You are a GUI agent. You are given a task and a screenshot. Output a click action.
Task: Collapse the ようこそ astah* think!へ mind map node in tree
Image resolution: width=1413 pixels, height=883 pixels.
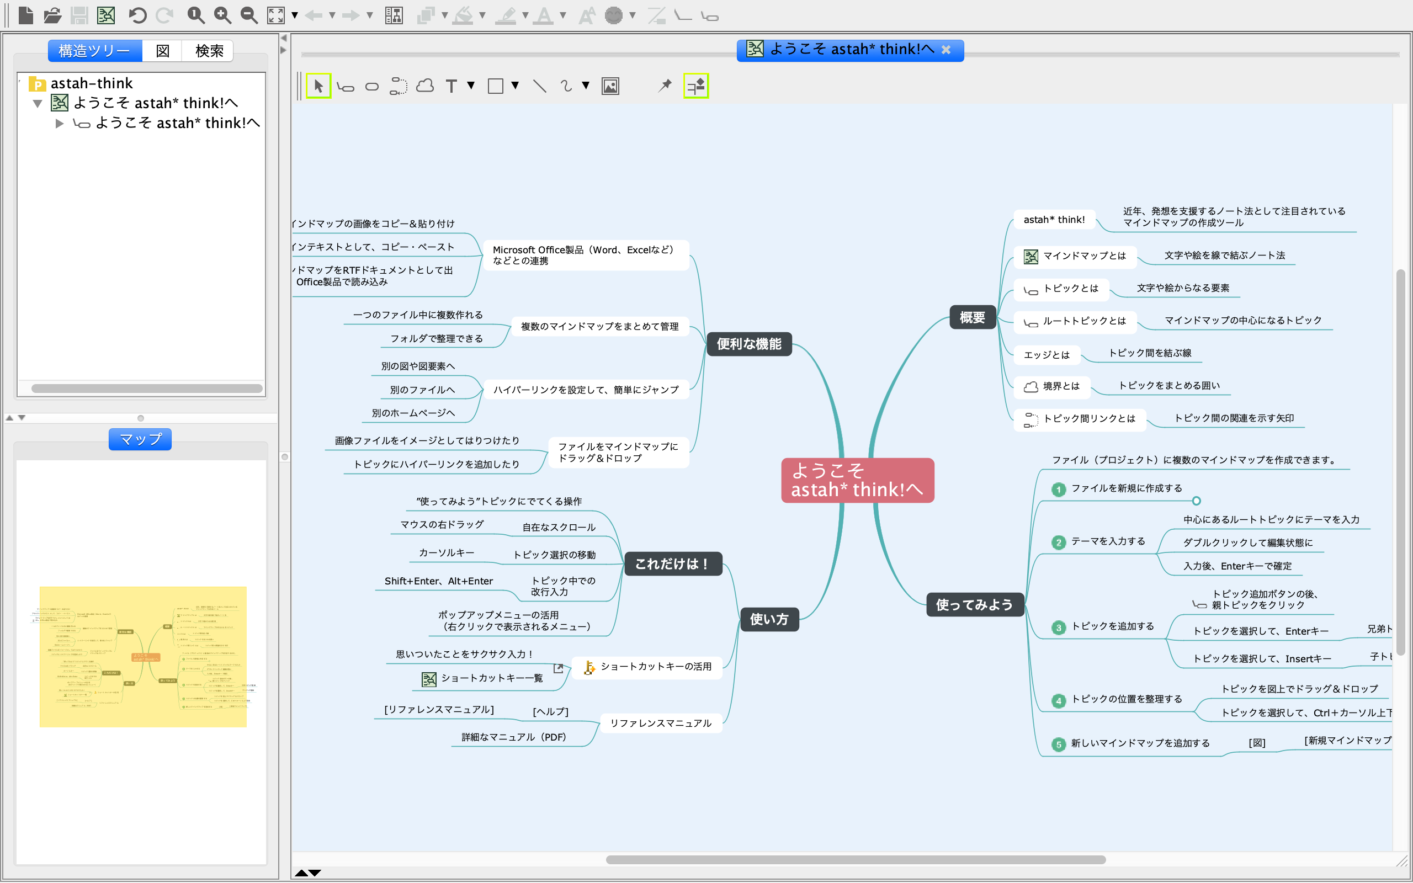38,104
